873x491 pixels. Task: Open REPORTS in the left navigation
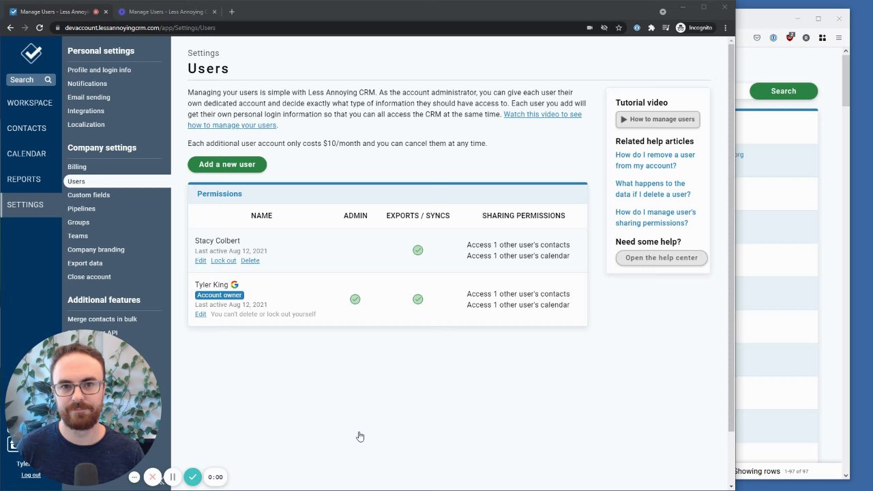(x=24, y=179)
